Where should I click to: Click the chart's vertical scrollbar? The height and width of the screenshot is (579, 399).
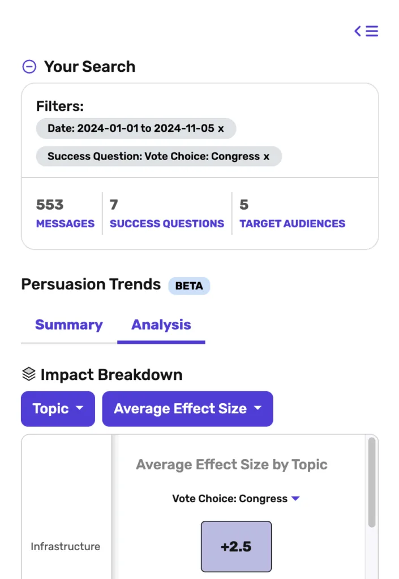click(372, 482)
